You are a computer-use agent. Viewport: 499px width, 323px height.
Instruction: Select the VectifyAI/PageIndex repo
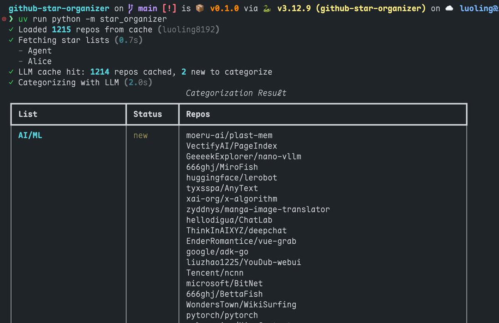click(x=232, y=146)
